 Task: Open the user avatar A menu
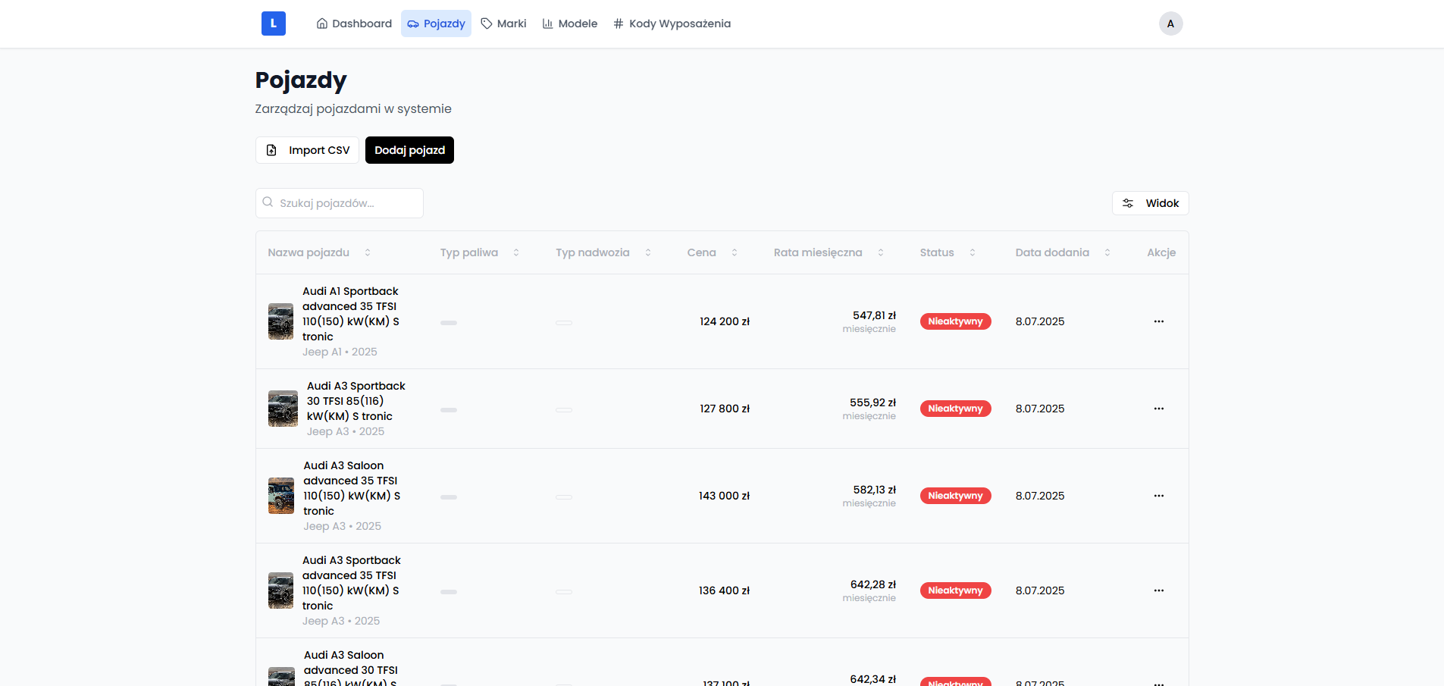1170,23
